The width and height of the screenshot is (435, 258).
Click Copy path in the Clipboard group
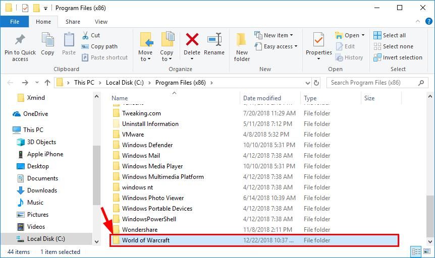(x=99, y=46)
